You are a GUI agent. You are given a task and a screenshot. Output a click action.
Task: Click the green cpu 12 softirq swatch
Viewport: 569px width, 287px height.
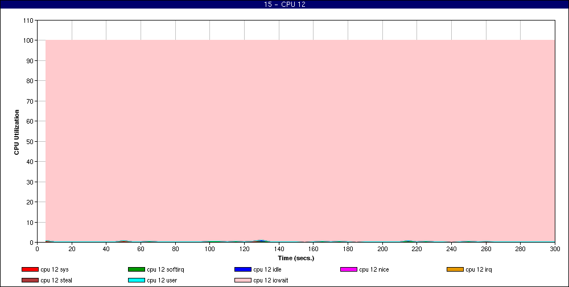pos(137,269)
